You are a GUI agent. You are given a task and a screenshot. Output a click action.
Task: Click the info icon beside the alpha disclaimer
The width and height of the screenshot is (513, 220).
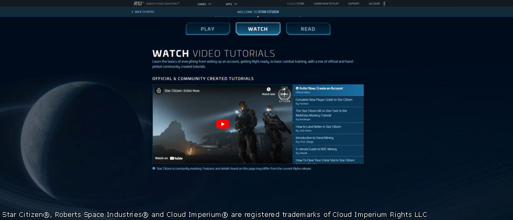click(x=154, y=169)
